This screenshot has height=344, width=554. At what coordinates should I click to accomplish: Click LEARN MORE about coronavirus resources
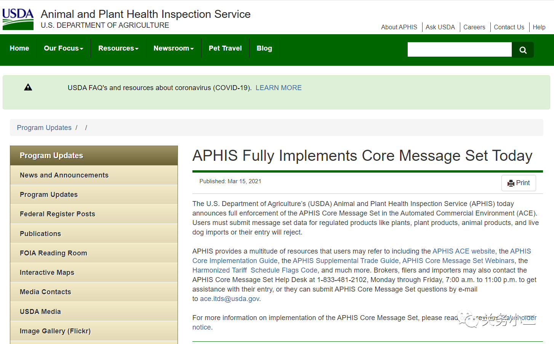coord(279,88)
